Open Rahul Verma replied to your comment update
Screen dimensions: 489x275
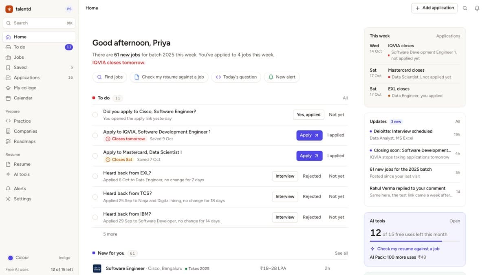[x=415, y=192]
